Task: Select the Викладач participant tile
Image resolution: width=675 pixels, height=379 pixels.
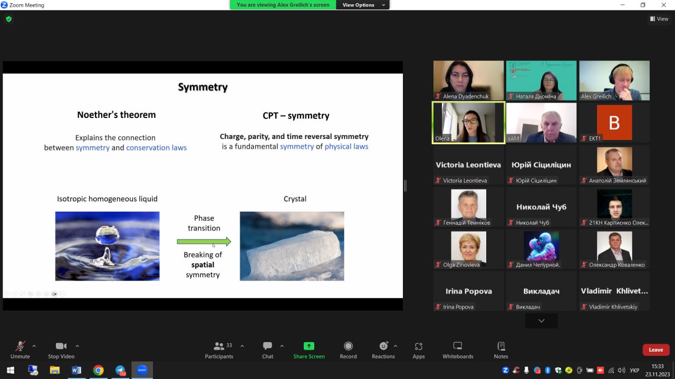Action: click(x=541, y=291)
